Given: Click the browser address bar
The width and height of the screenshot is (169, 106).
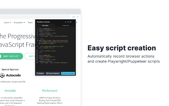Looking at the screenshot, I should 35,17.
